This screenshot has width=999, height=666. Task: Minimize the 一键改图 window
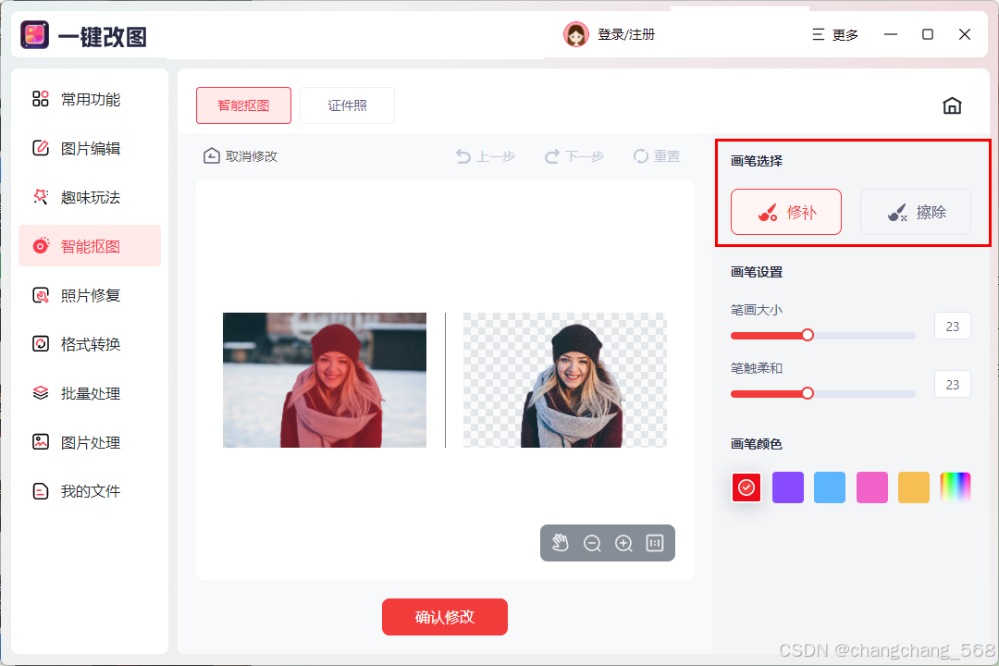pos(891,34)
